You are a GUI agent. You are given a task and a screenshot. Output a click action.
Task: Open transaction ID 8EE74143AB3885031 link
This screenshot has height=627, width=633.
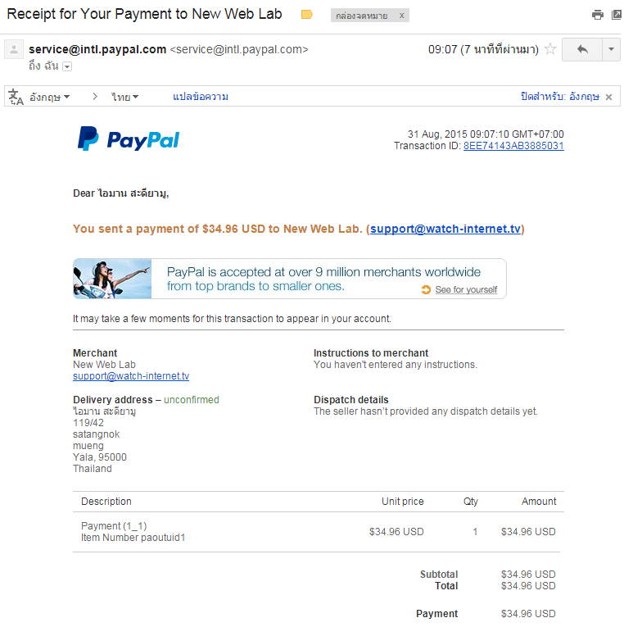(513, 146)
